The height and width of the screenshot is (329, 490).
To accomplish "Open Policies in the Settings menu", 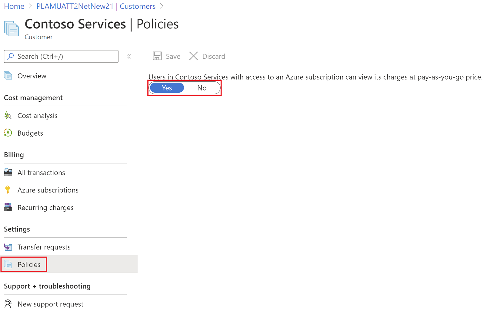I will pos(29,265).
